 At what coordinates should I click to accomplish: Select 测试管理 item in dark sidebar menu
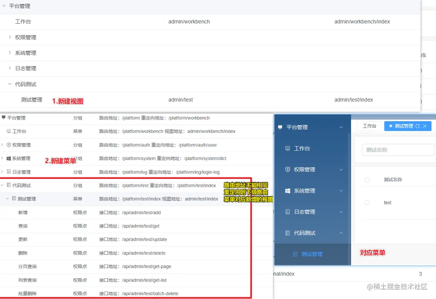click(312, 254)
